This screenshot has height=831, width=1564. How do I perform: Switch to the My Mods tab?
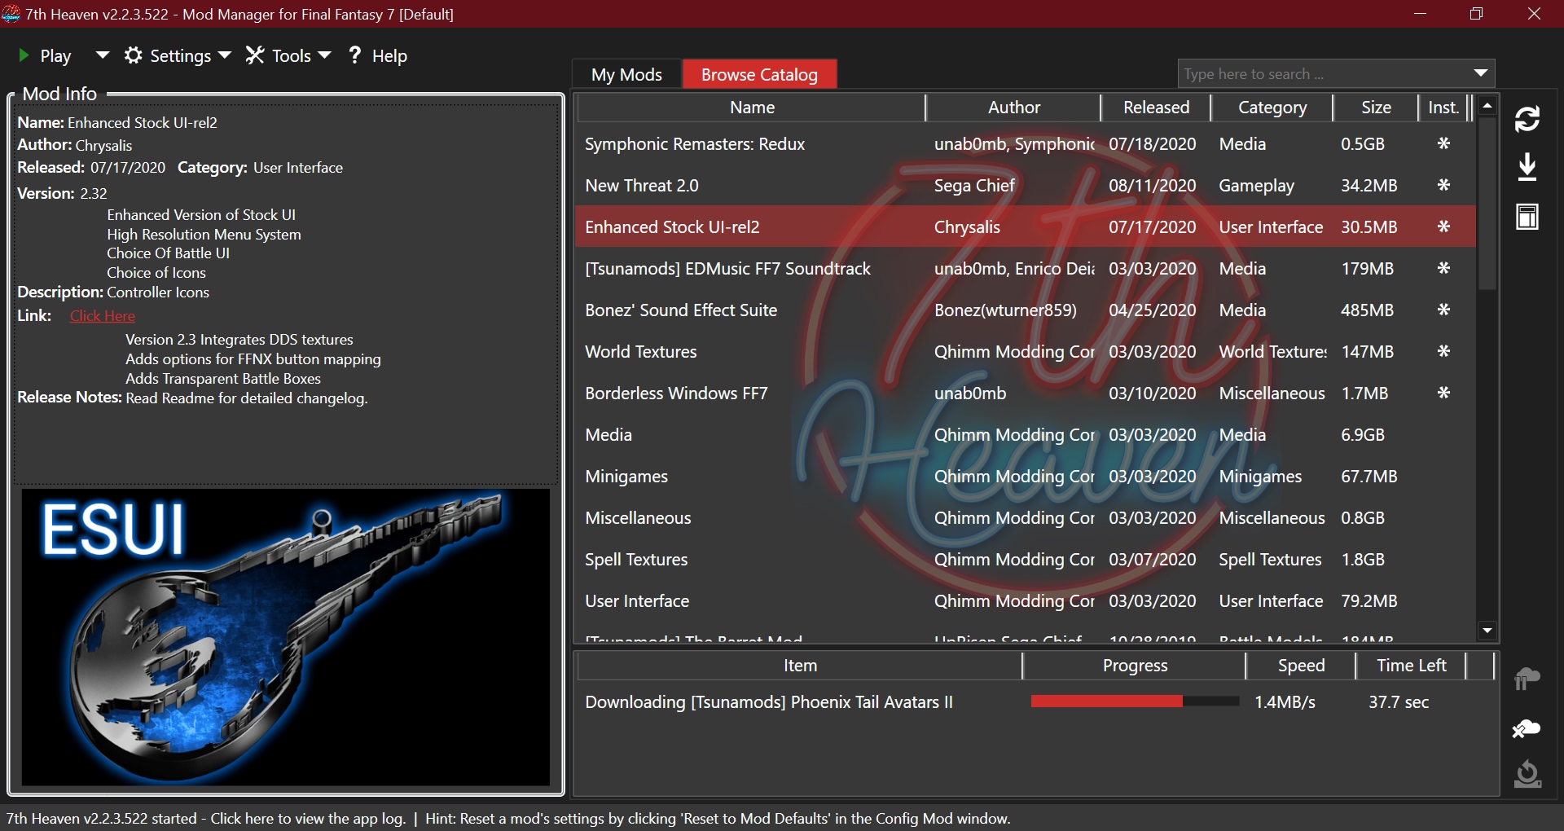click(626, 74)
